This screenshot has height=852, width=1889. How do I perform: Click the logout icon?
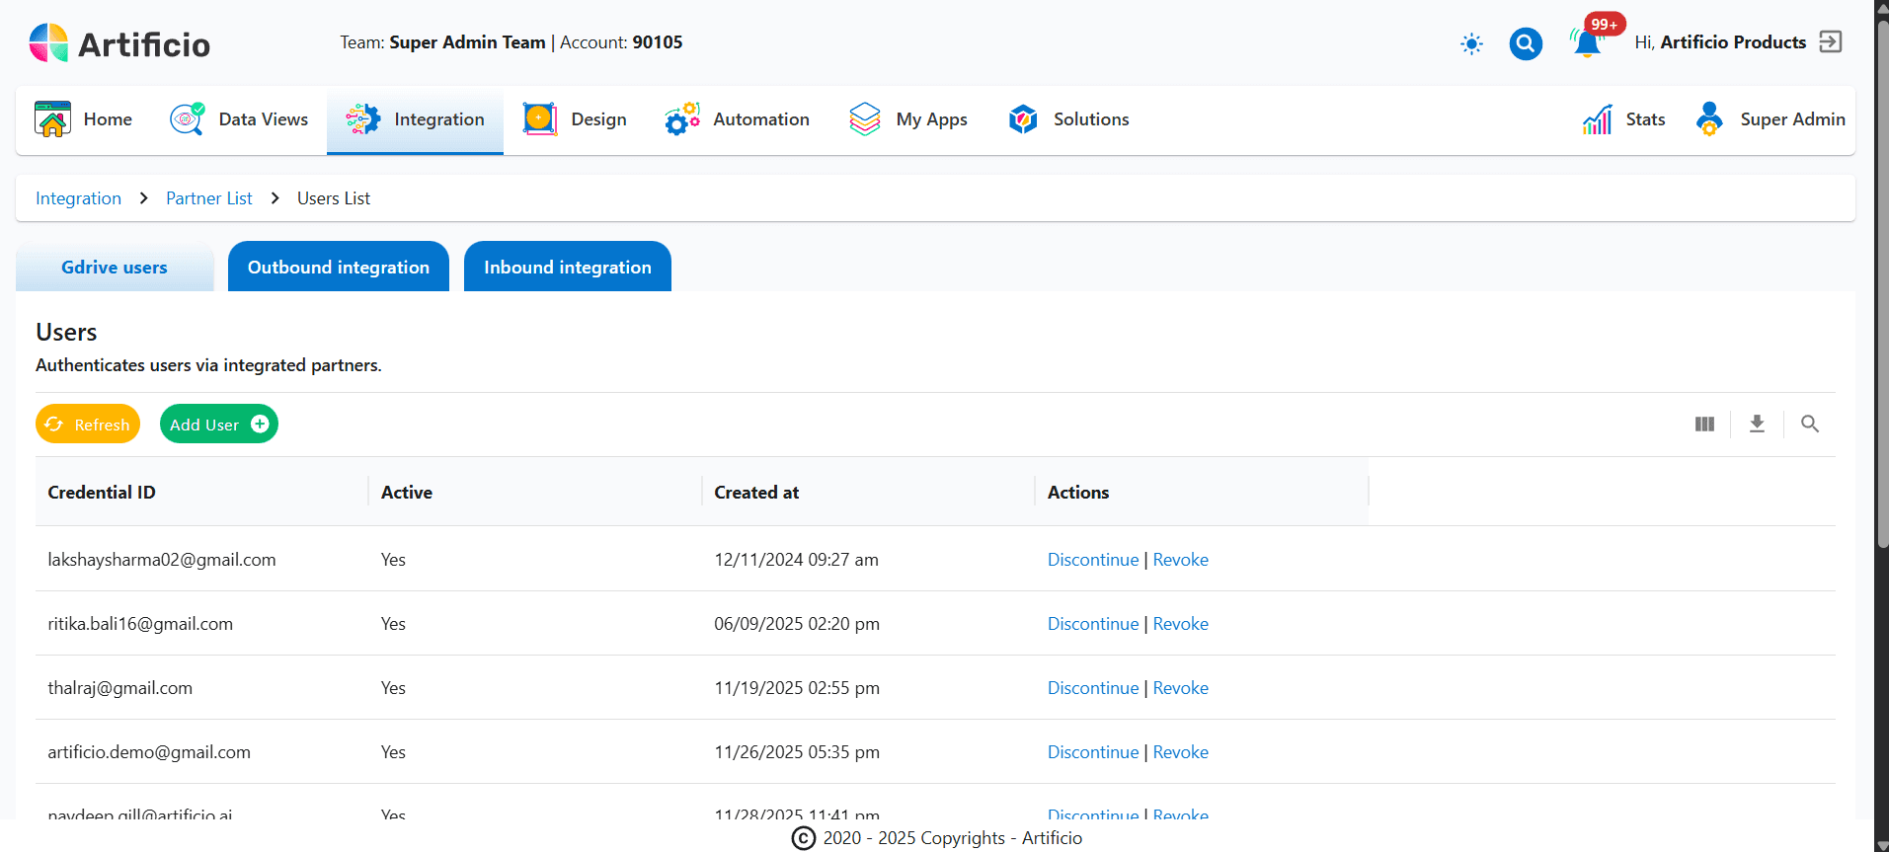(1831, 41)
